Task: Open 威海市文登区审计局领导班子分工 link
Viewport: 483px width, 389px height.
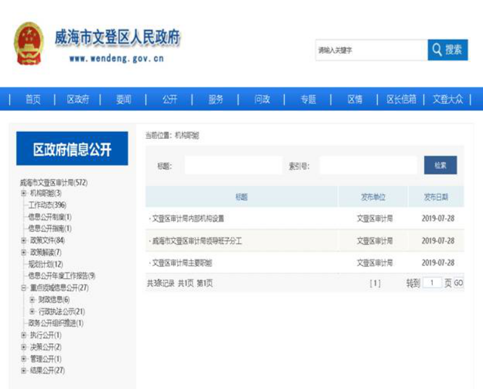Action: 197,241
